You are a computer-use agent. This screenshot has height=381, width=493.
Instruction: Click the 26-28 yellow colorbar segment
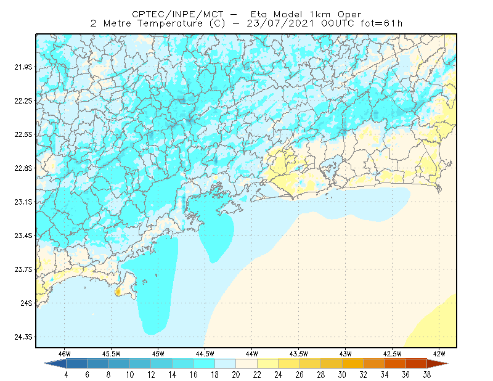tap(310, 364)
